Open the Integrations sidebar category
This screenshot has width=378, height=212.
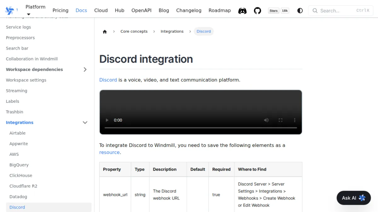pos(20,122)
